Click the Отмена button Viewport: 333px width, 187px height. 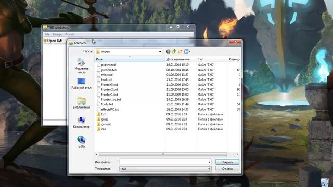(227, 169)
